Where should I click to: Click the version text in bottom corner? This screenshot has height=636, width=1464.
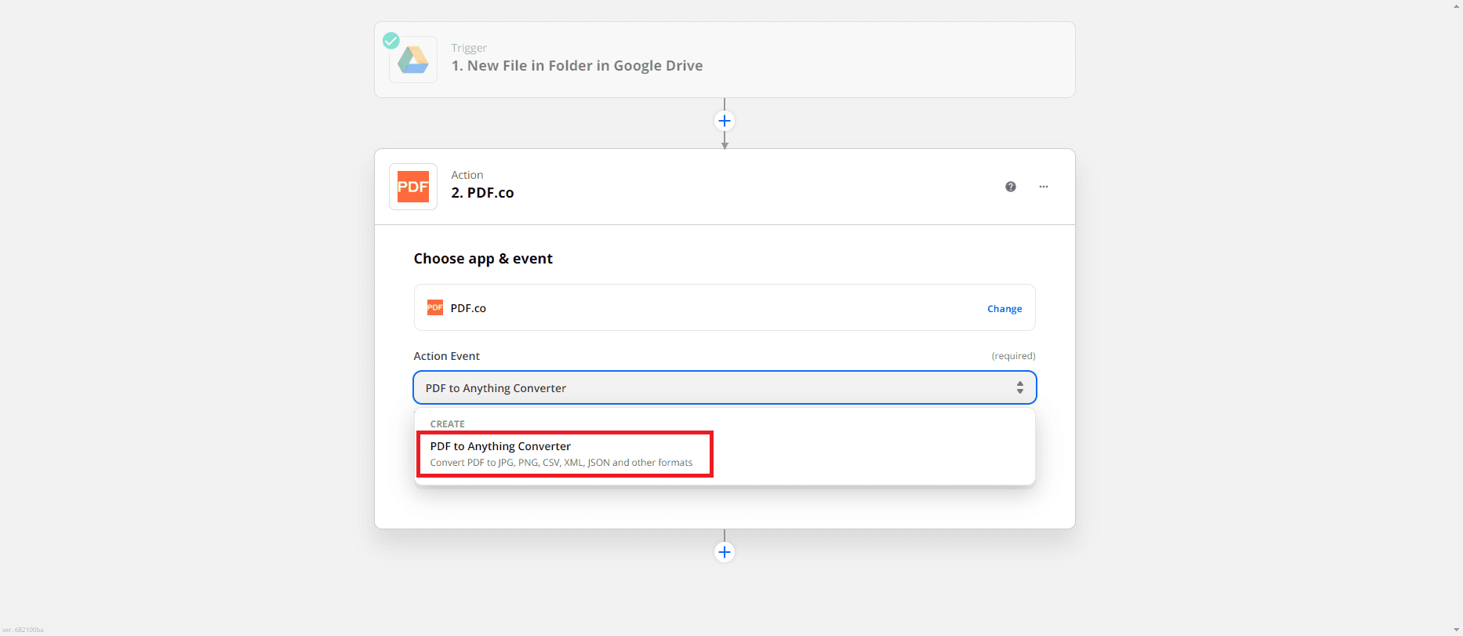tap(23, 630)
